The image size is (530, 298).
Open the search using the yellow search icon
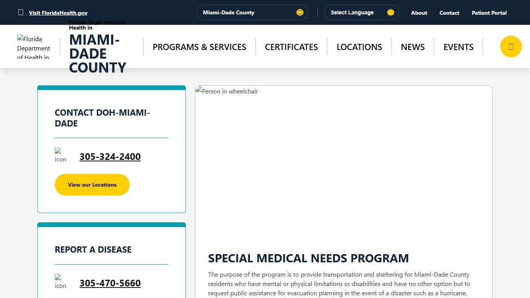coord(511,46)
